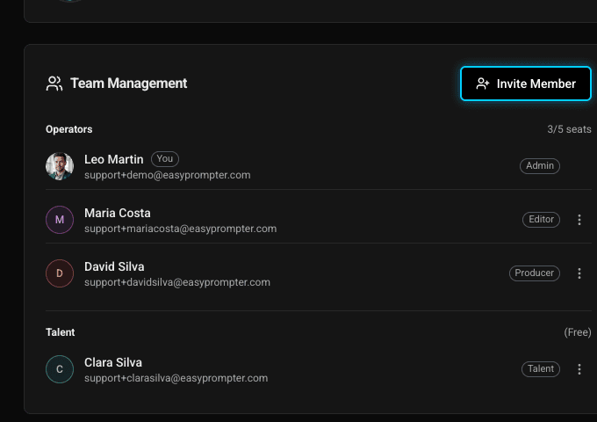Select Maria Costa's name
Viewport: 597px width, 422px height.
tap(117, 213)
